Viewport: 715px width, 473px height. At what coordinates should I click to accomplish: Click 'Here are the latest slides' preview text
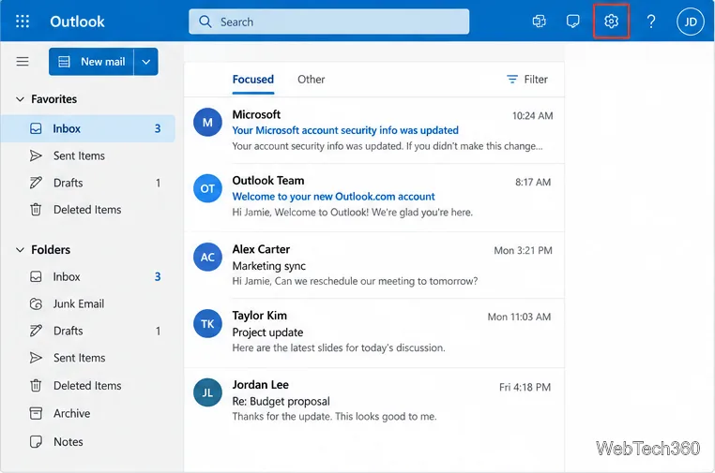coord(339,347)
